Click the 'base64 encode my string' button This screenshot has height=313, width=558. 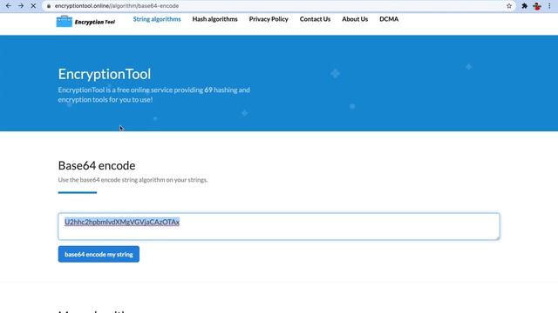[99, 254]
